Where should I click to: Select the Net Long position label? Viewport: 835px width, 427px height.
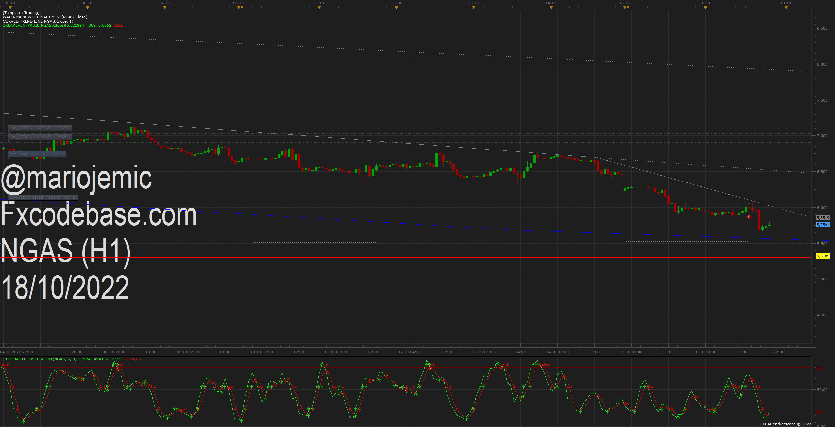[37, 154]
